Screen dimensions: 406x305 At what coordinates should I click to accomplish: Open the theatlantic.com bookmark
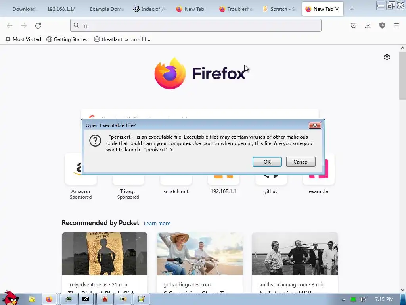pos(123,39)
